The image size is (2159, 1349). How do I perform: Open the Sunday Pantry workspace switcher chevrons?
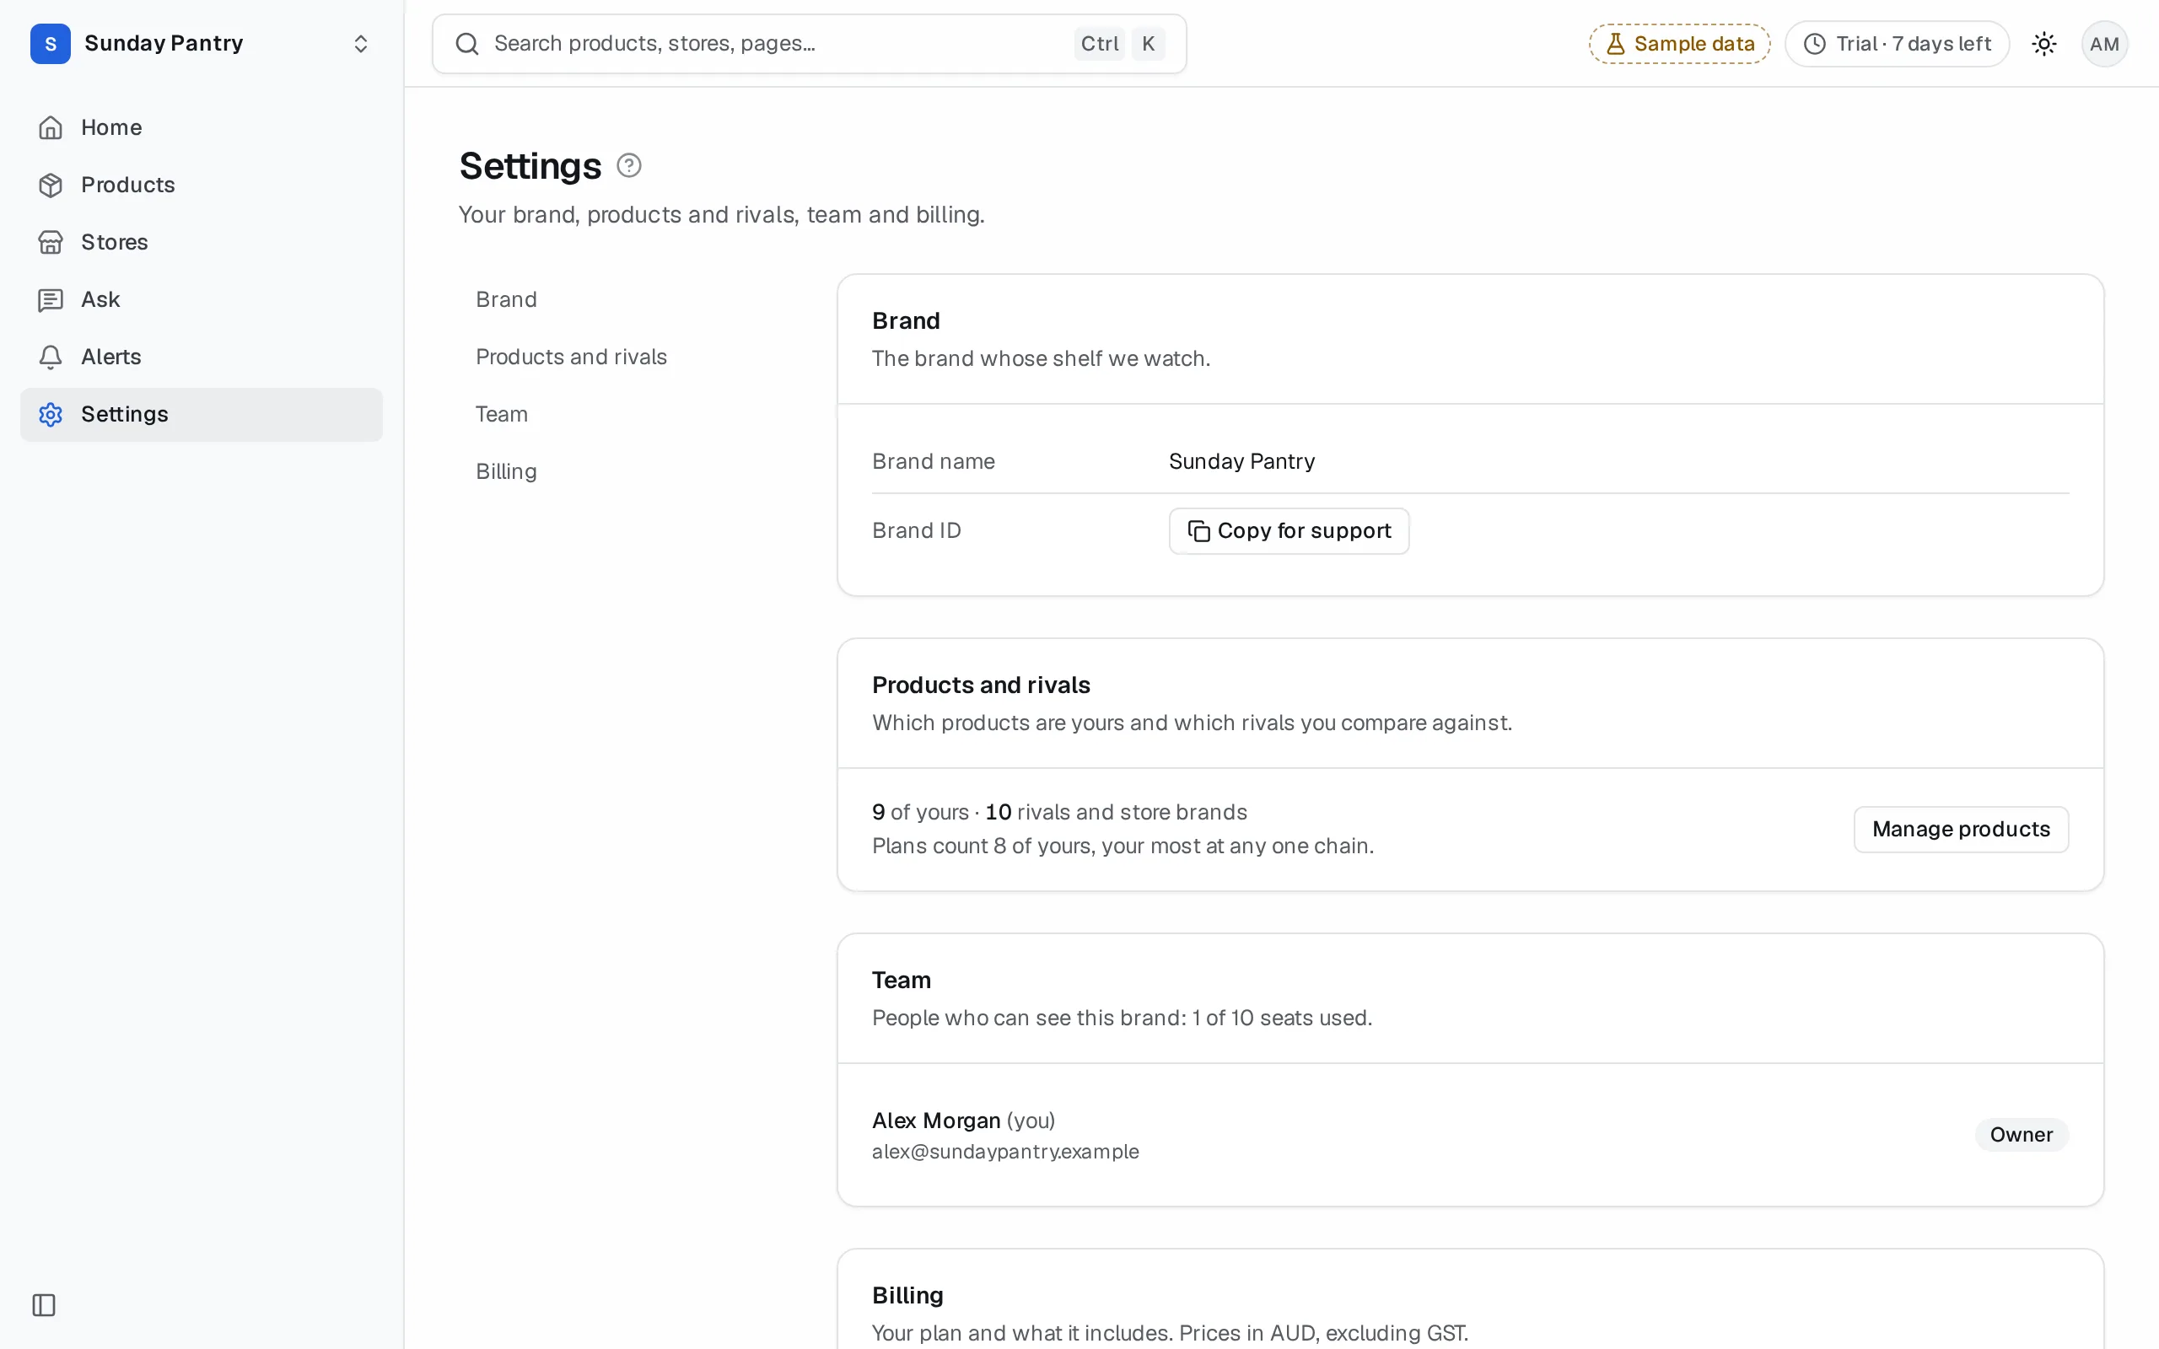pyautogui.click(x=360, y=44)
